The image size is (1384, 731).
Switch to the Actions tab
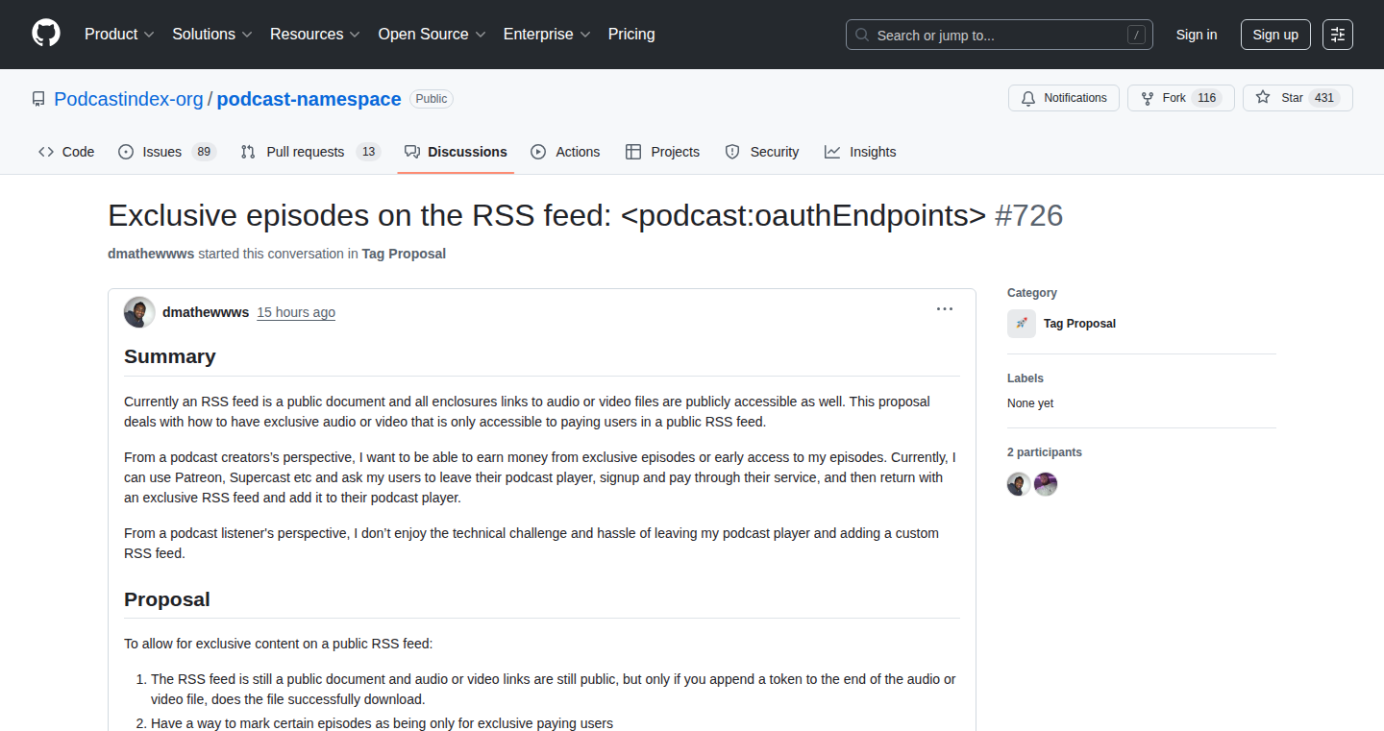(565, 152)
